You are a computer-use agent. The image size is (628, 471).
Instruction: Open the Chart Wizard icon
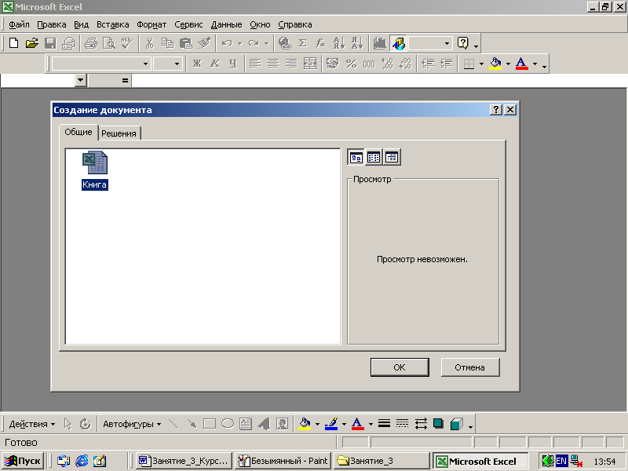coord(379,43)
